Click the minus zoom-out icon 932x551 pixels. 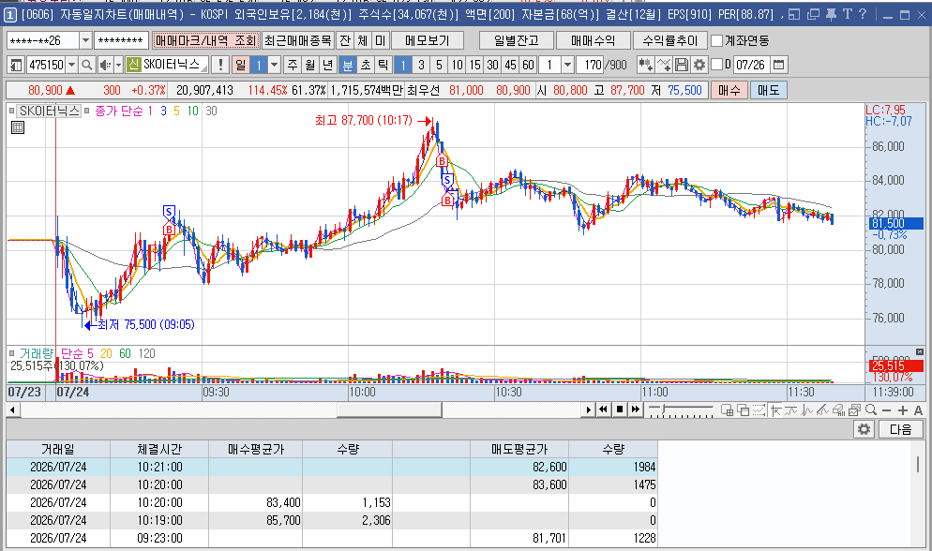coord(887,410)
